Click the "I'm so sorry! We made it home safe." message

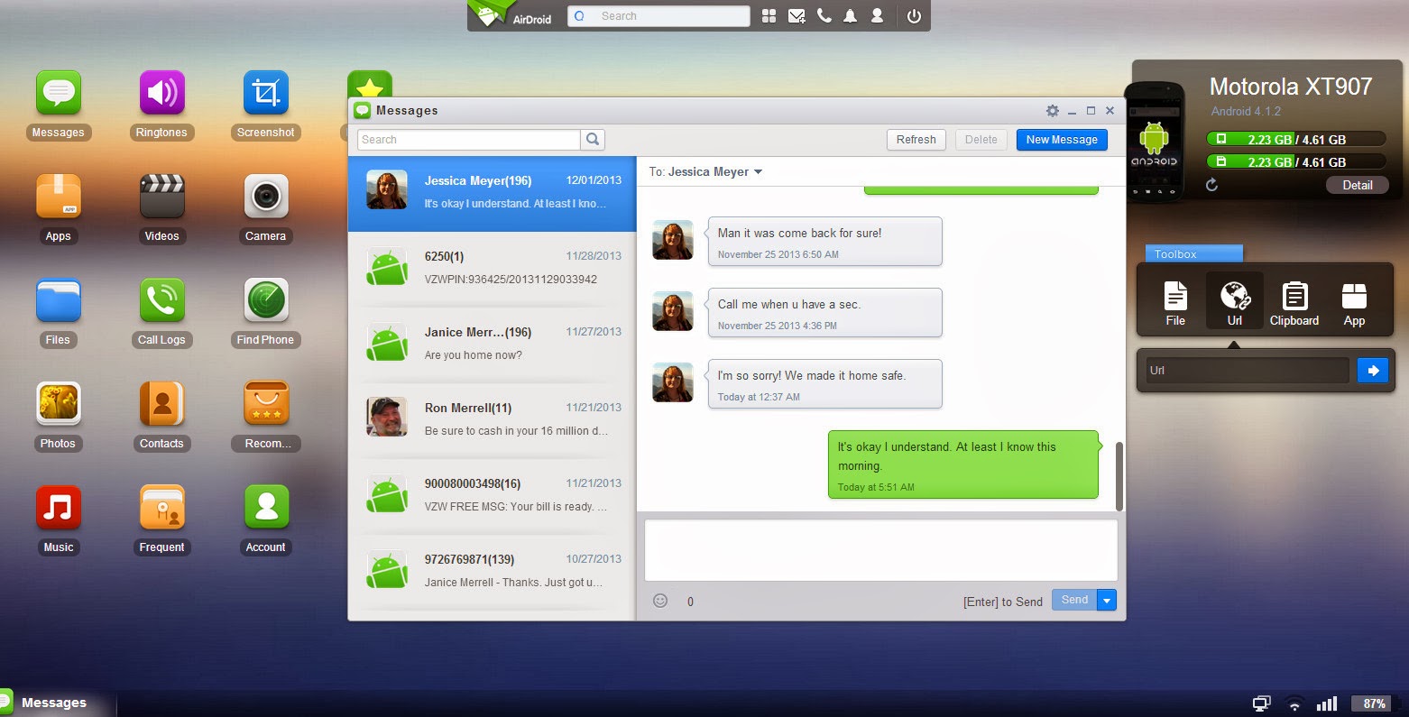pos(824,384)
